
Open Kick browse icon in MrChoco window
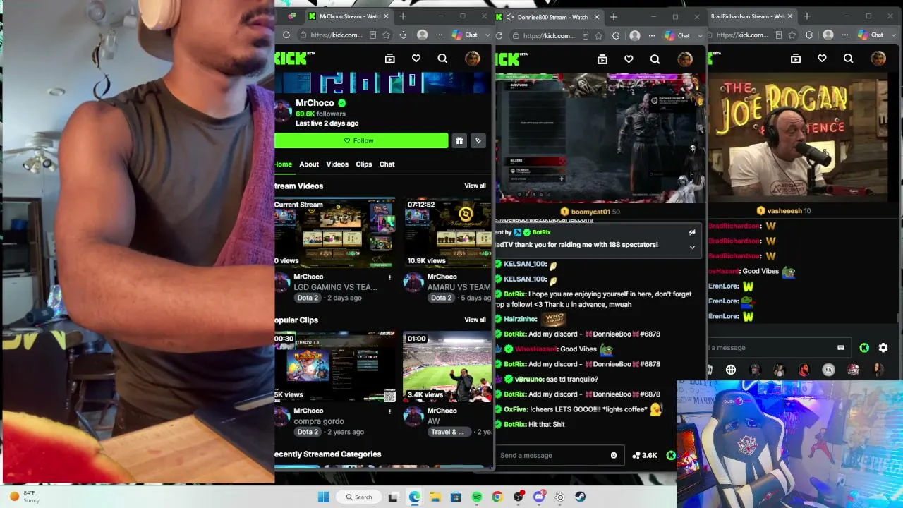tap(389, 59)
